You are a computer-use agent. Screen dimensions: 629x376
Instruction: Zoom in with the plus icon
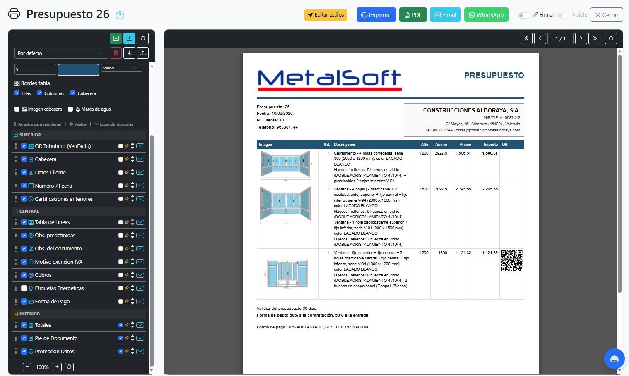57,367
